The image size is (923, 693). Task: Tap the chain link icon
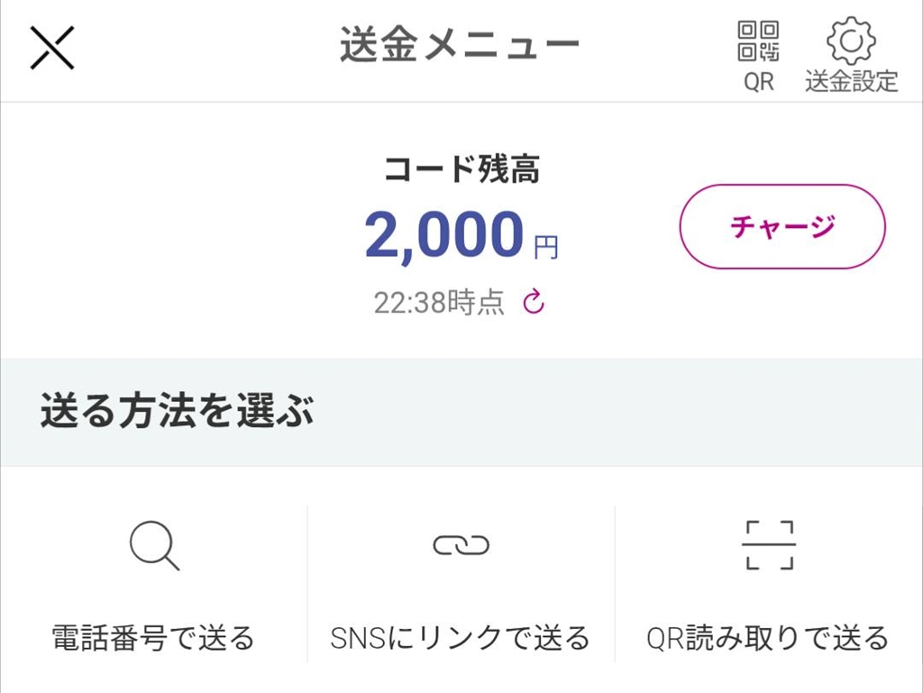pos(461,544)
